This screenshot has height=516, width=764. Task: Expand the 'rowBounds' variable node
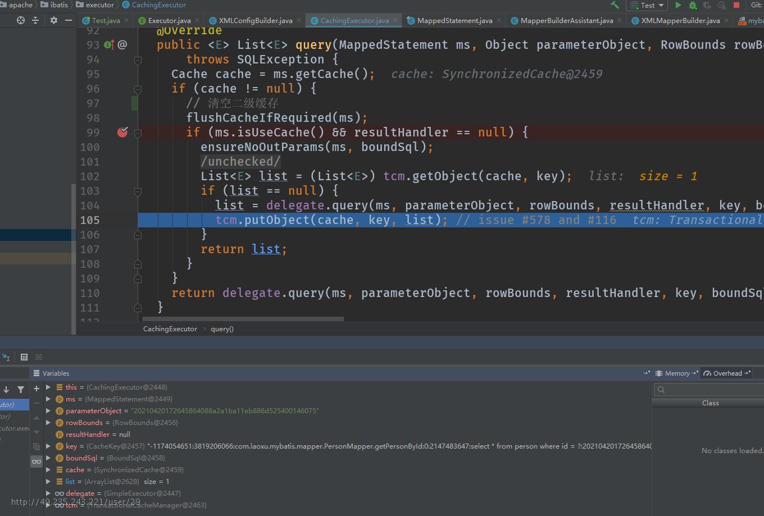[x=48, y=423]
